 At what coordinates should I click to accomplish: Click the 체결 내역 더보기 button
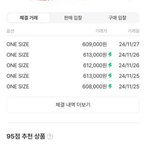point(73,105)
